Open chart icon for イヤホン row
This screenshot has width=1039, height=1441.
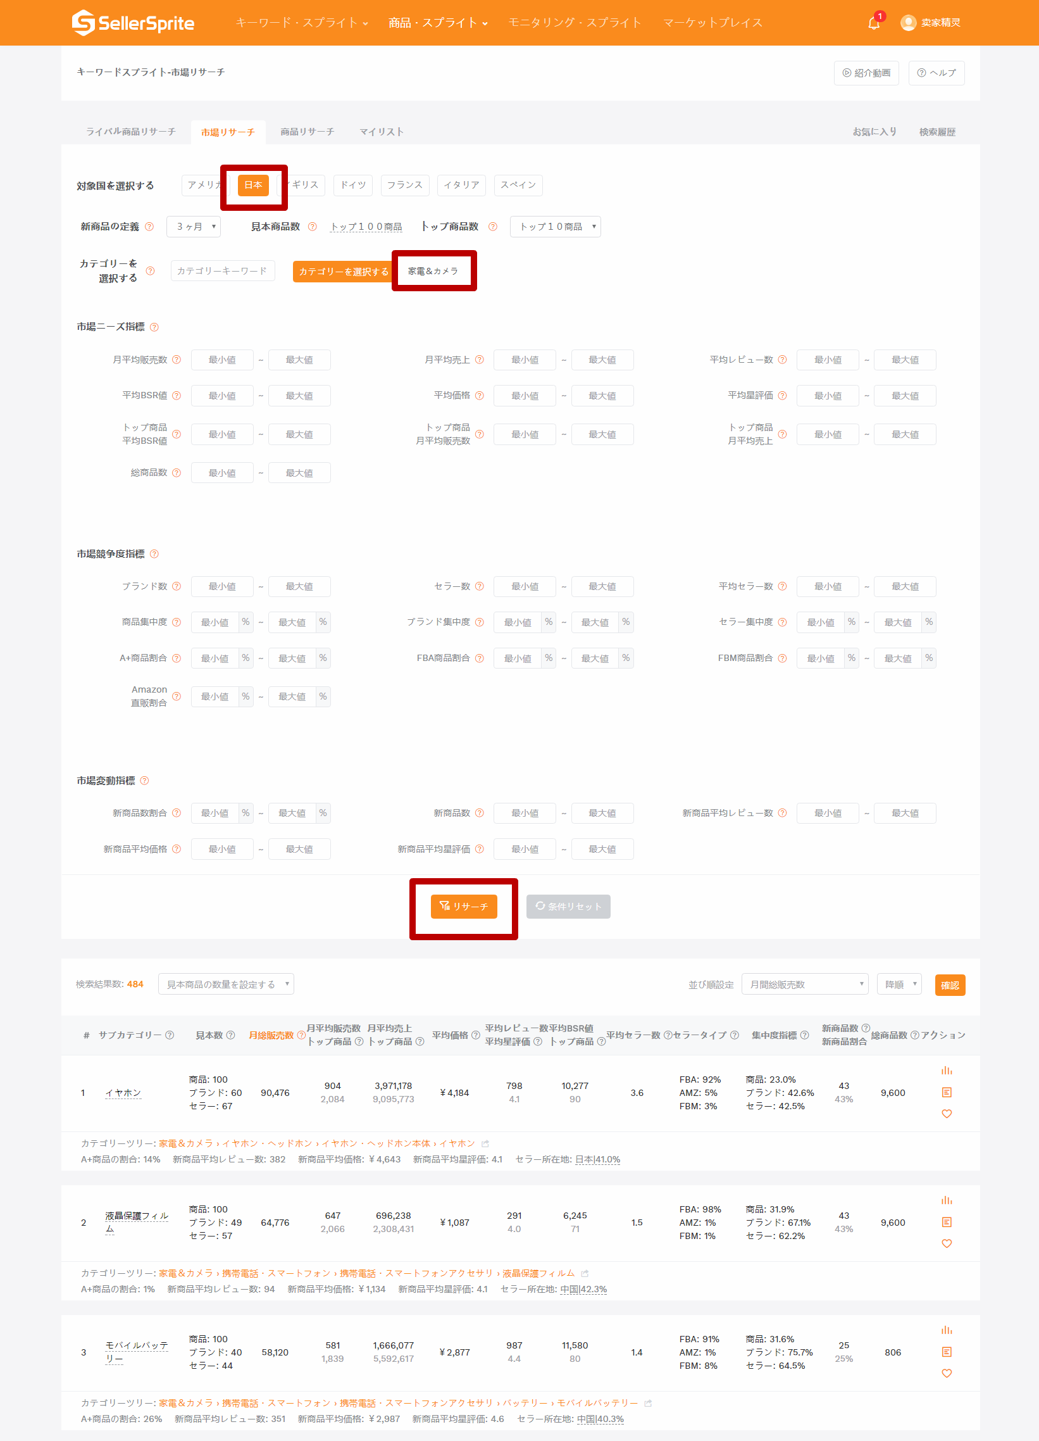click(x=946, y=1071)
